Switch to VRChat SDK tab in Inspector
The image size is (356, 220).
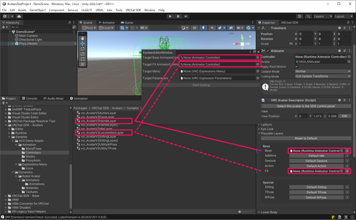click(x=290, y=23)
